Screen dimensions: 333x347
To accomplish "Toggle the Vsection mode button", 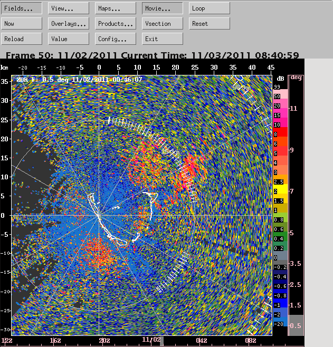I will tap(163, 23).
